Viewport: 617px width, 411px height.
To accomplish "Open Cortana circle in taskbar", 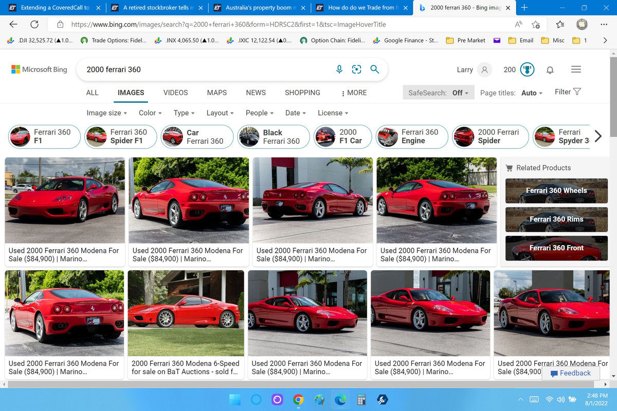I will (x=256, y=399).
